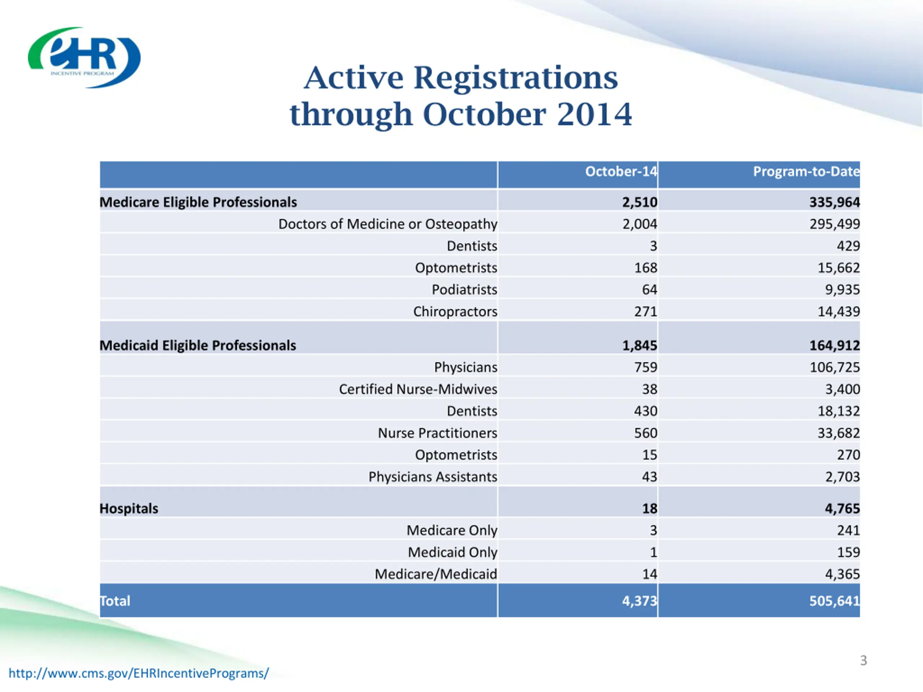Click the value 429 for Medicare Dentists
The width and height of the screenshot is (923, 692).
(848, 246)
